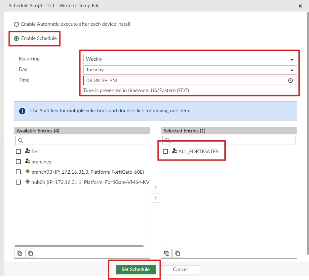Click the green up-arrow status icon for branch03
Viewport: 309px width, 280px height.
(27, 171)
